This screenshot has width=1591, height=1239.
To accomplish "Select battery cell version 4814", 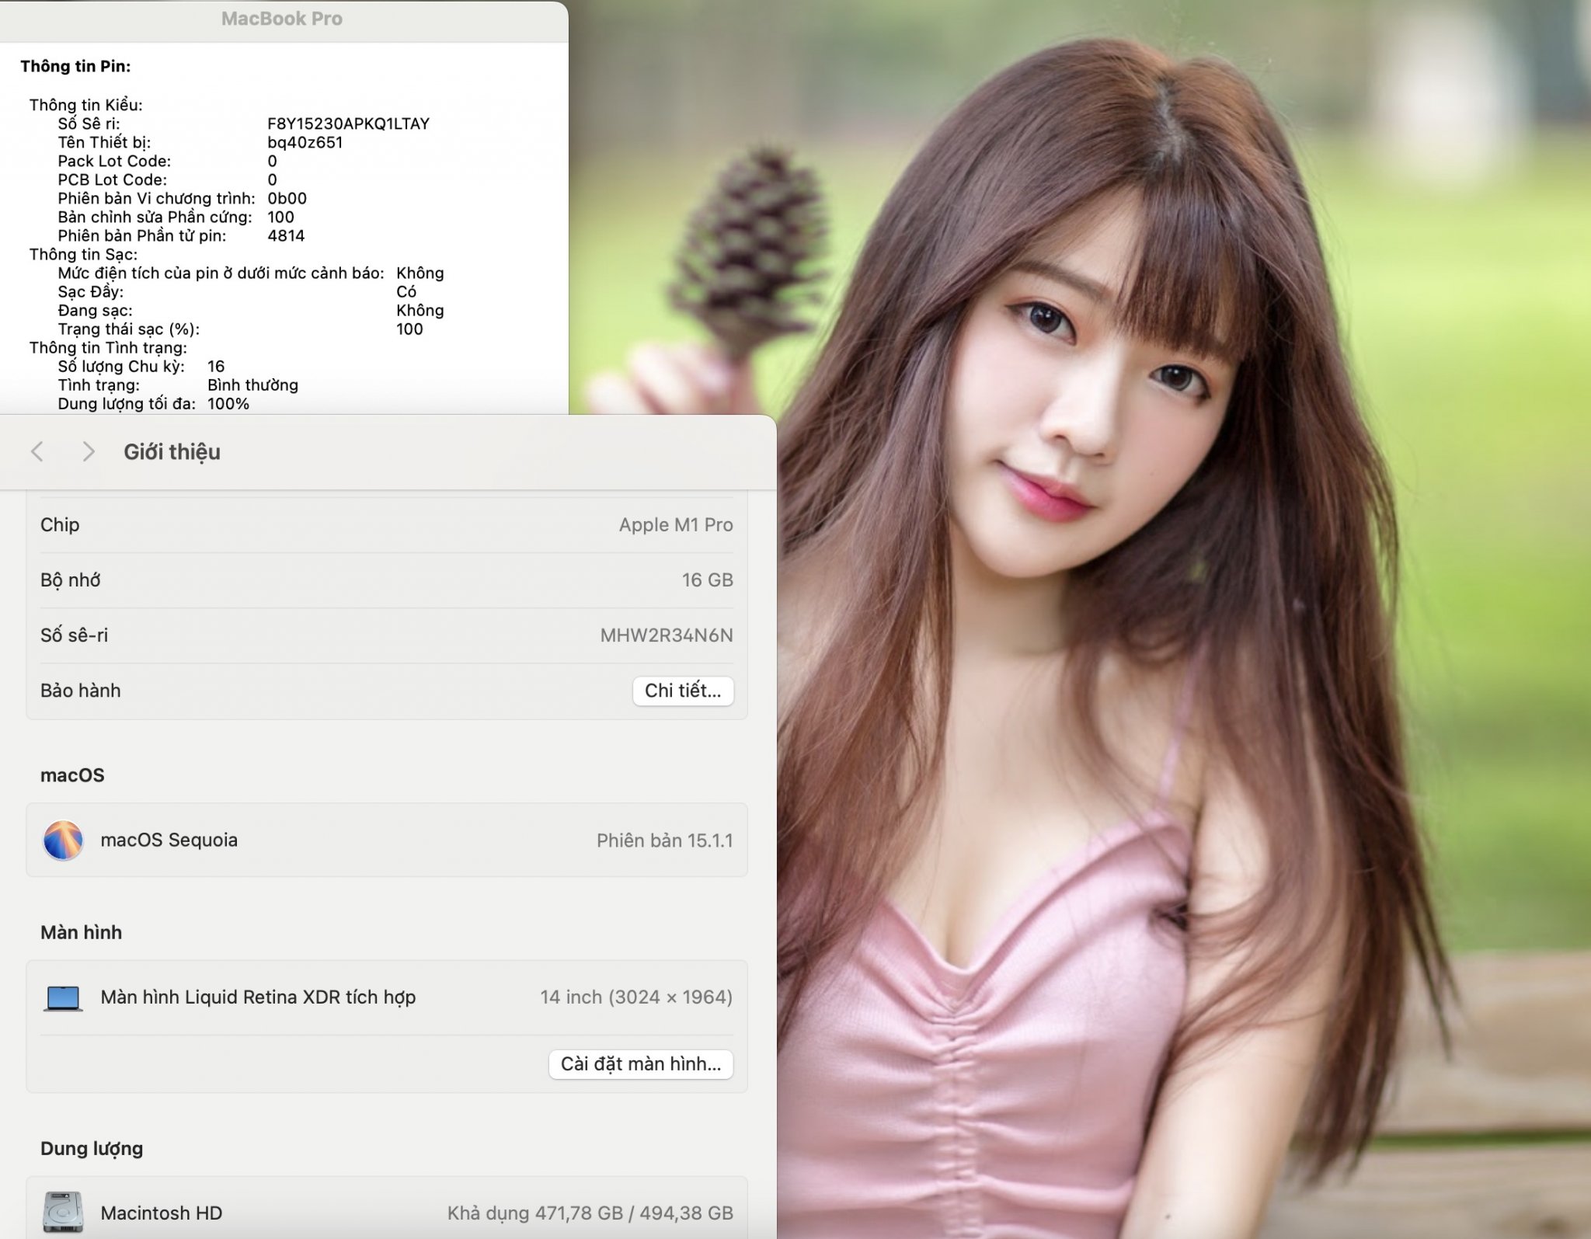I will point(286,235).
